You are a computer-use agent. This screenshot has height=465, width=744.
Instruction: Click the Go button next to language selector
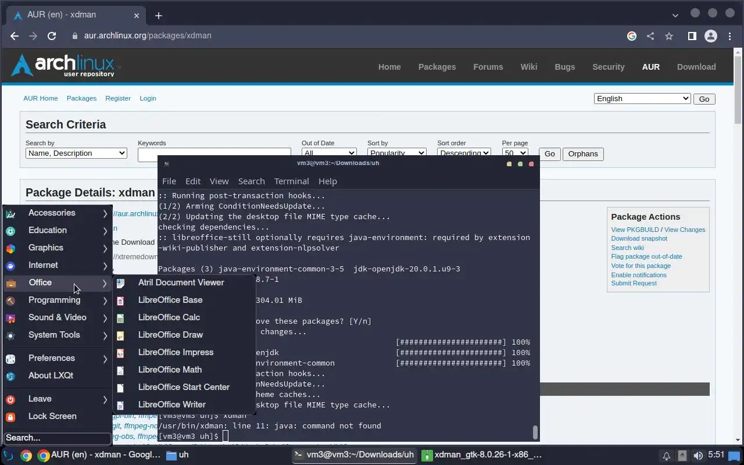click(x=704, y=99)
